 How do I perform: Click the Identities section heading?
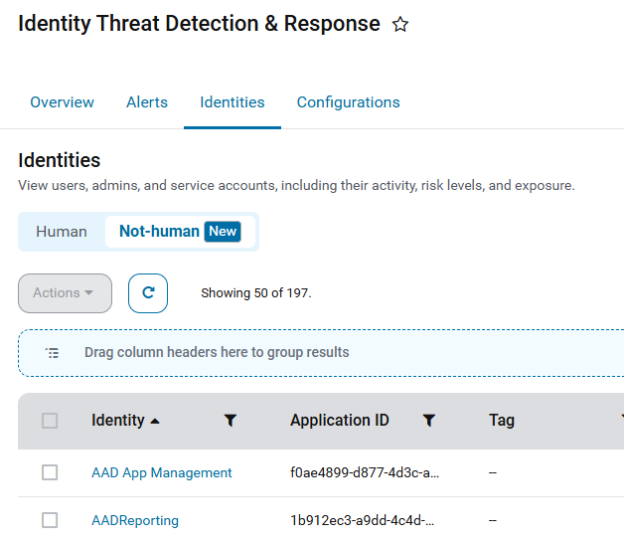[59, 160]
